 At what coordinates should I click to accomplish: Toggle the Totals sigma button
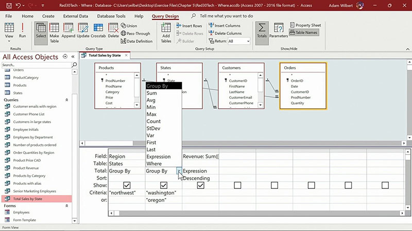tap(262, 33)
